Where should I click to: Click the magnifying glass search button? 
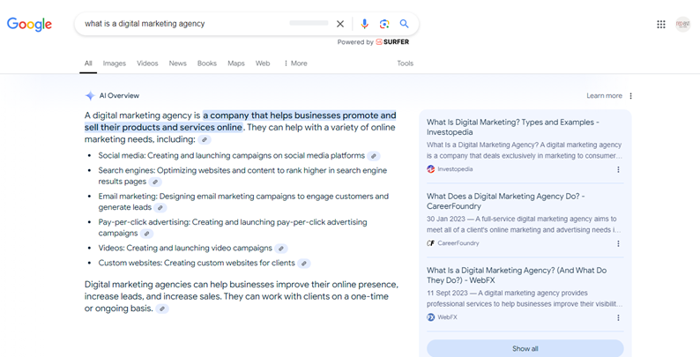404,24
